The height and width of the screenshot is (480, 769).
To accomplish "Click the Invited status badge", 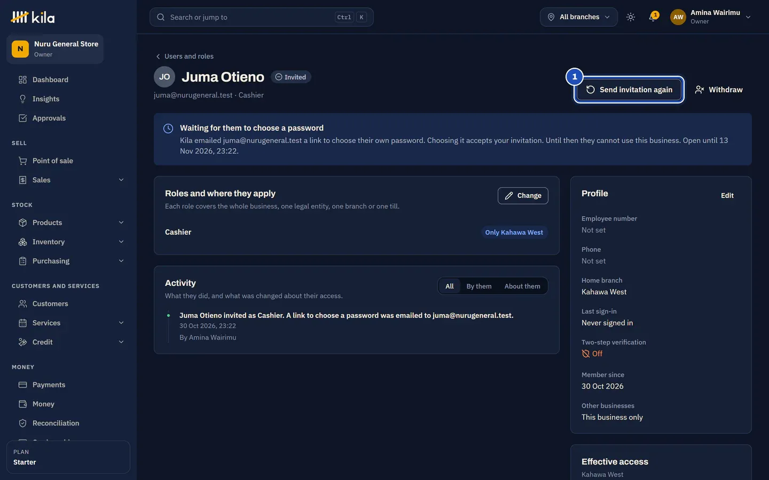I will point(291,77).
